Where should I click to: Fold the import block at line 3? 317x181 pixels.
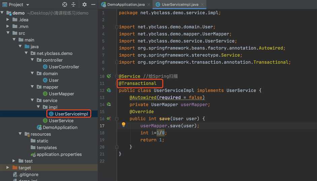point(117,27)
